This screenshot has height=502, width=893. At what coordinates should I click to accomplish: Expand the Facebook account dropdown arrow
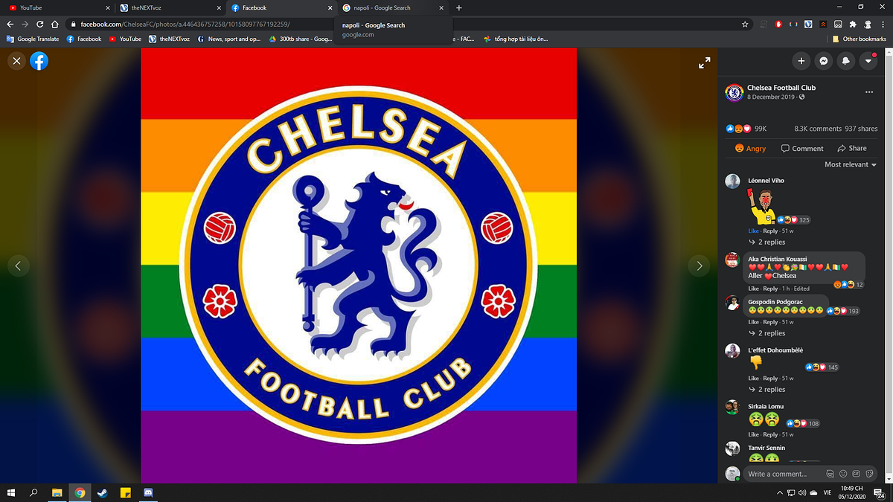tap(870, 61)
